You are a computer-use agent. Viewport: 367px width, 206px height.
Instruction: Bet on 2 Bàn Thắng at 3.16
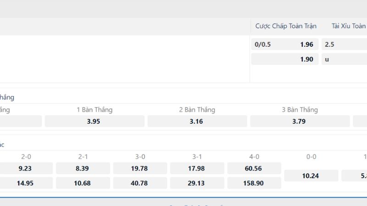click(x=197, y=121)
